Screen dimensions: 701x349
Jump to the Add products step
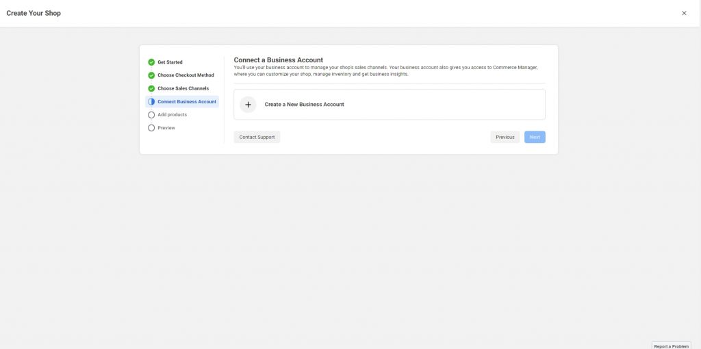point(172,115)
